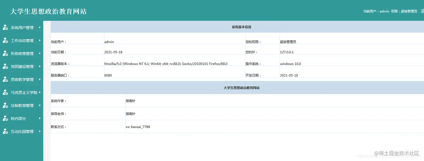The width and height of the screenshot is (424, 161).
Task: Click the 当前日期： label
Action: click(58, 52)
